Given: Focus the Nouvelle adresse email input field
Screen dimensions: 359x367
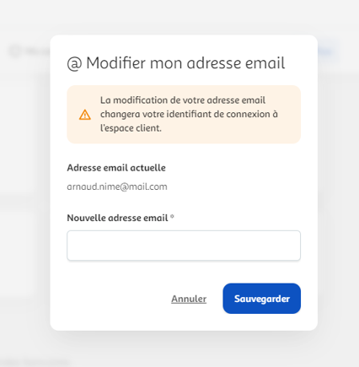Looking at the screenshot, I should (x=184, y=246).
